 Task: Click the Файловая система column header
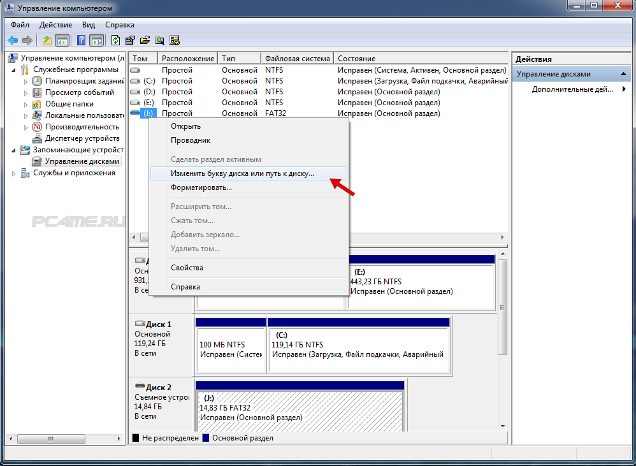click(x=297, y=59)
